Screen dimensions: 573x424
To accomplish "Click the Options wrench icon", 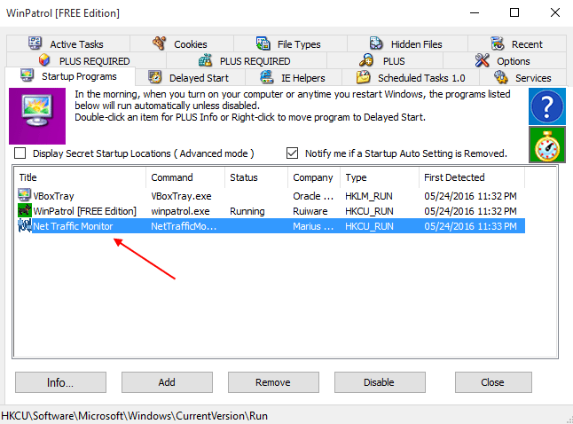I will (x=482, y=60).
